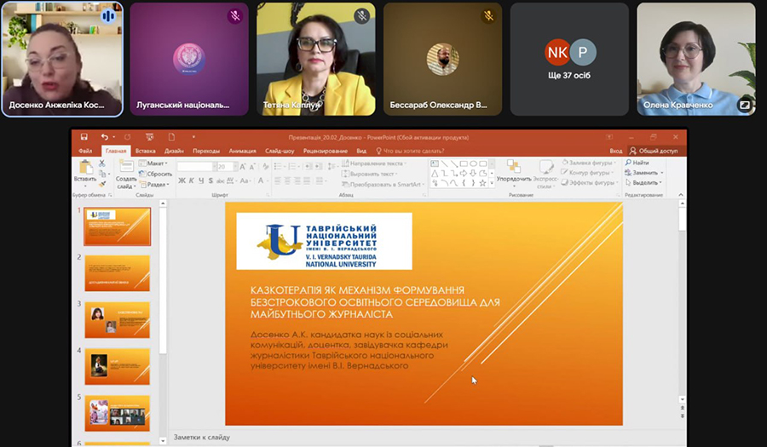Toggle italic (К) formatting
This screenshot has width=767, height=447.
(x=190, y=181)
